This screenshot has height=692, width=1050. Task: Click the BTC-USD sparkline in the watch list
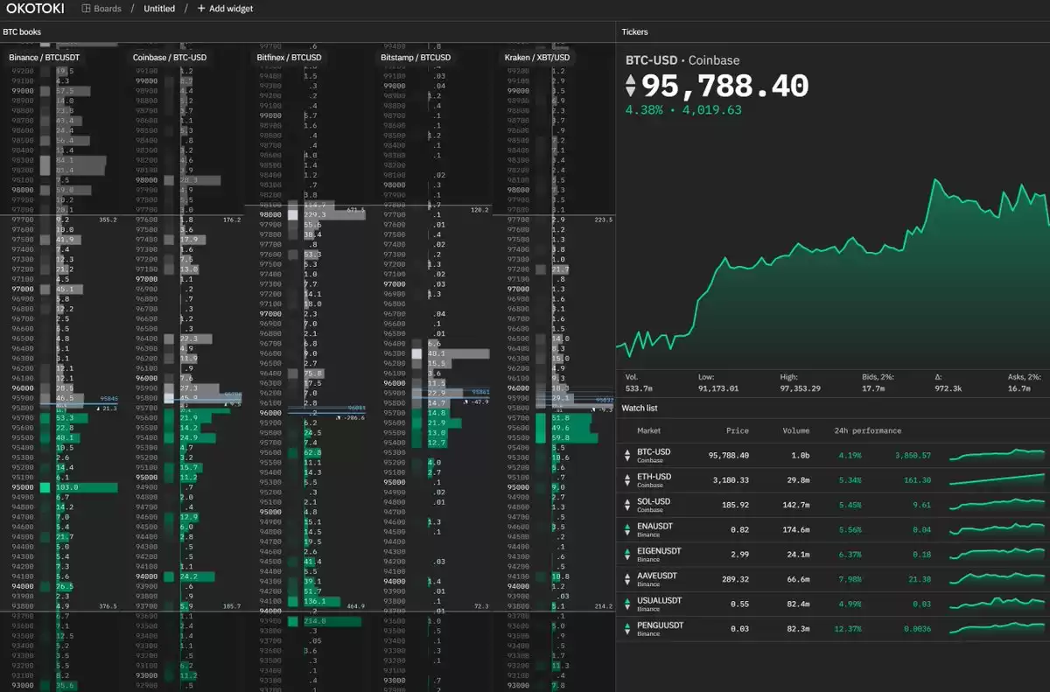[997, 455]
